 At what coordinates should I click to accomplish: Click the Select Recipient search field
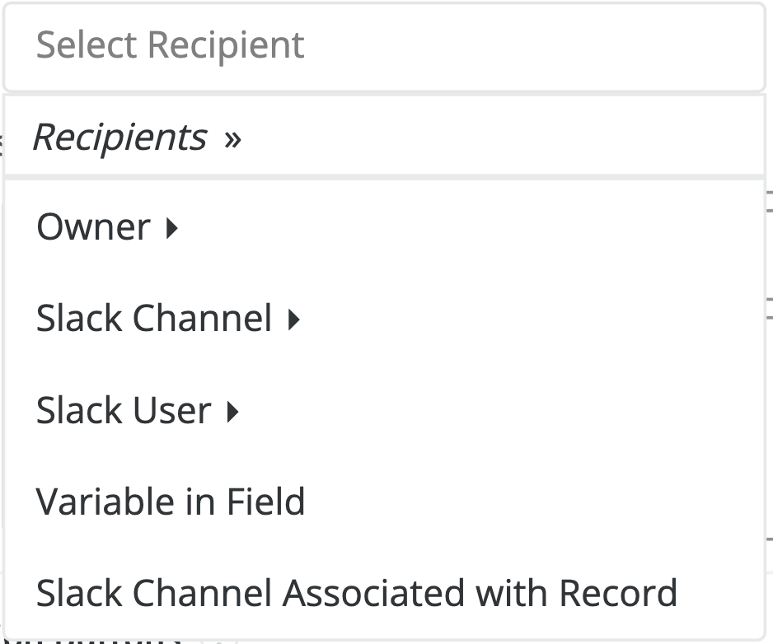[x=384, y=46]
